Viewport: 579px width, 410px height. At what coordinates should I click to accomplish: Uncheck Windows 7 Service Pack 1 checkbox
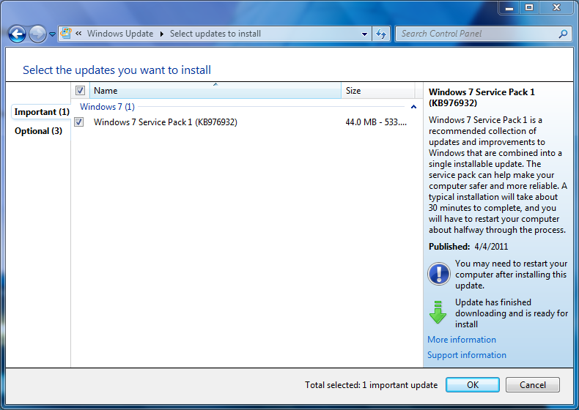tap(79, 122)
